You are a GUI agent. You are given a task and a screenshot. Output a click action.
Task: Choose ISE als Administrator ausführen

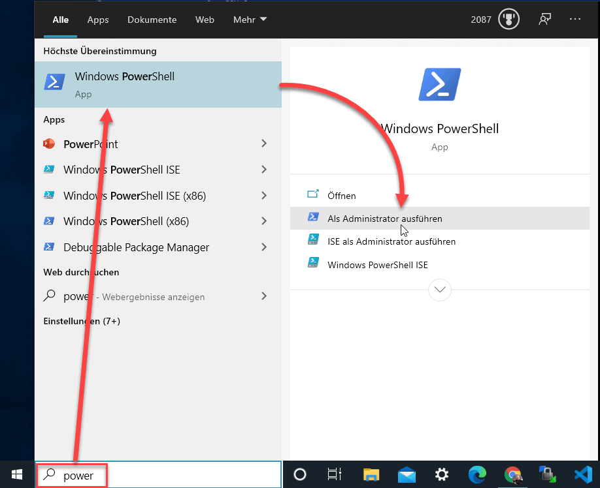pyautogui.click(x=440, y=241)
